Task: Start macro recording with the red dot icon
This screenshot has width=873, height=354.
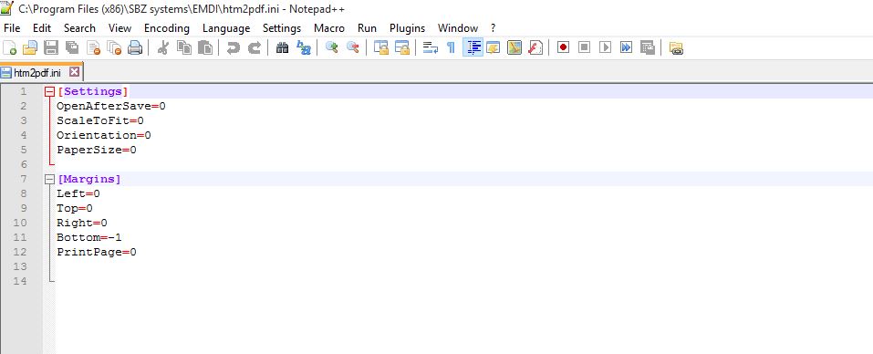Action: point(563,47)
